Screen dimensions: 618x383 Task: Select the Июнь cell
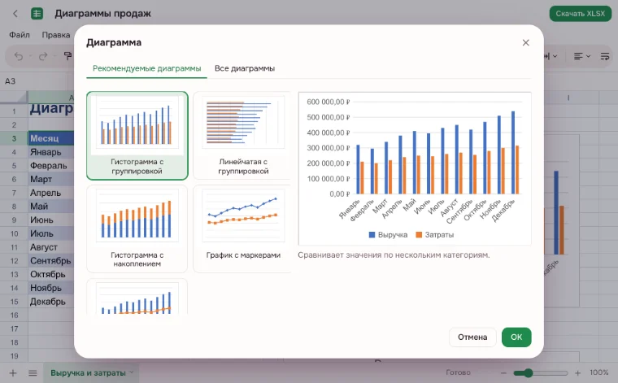[x=51, y=220]
